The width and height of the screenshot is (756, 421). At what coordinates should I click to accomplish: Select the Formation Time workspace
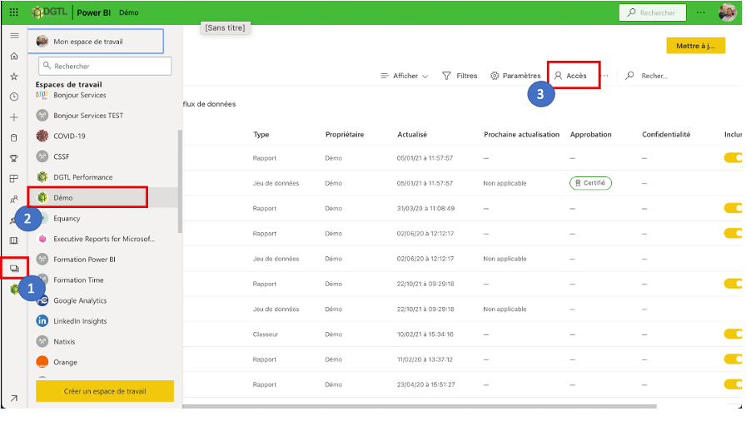pos(103,280)
